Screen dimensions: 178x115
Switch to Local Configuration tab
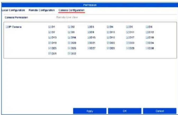tap(13, 10)
